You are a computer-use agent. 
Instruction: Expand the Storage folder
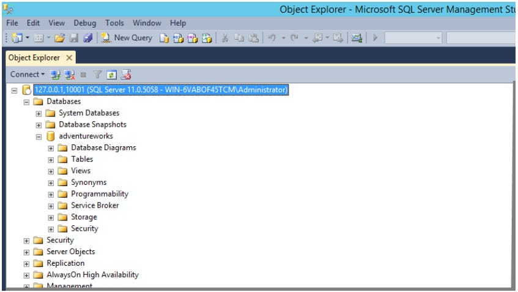[x=51, y=218]
